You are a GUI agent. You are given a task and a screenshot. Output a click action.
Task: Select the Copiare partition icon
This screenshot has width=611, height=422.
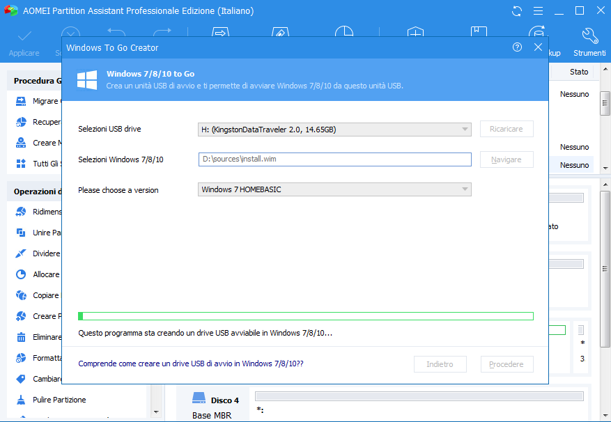[x=21, y=295]
